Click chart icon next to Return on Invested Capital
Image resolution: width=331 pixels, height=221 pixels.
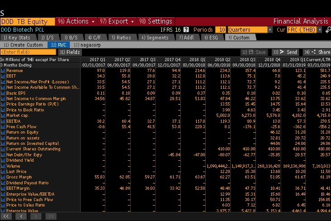pos(3,144)
